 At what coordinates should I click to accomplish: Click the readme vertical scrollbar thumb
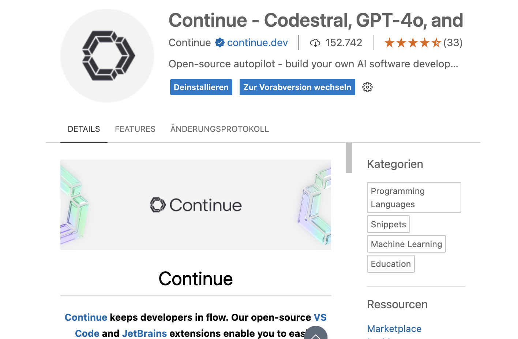click(x=349, y=157)
